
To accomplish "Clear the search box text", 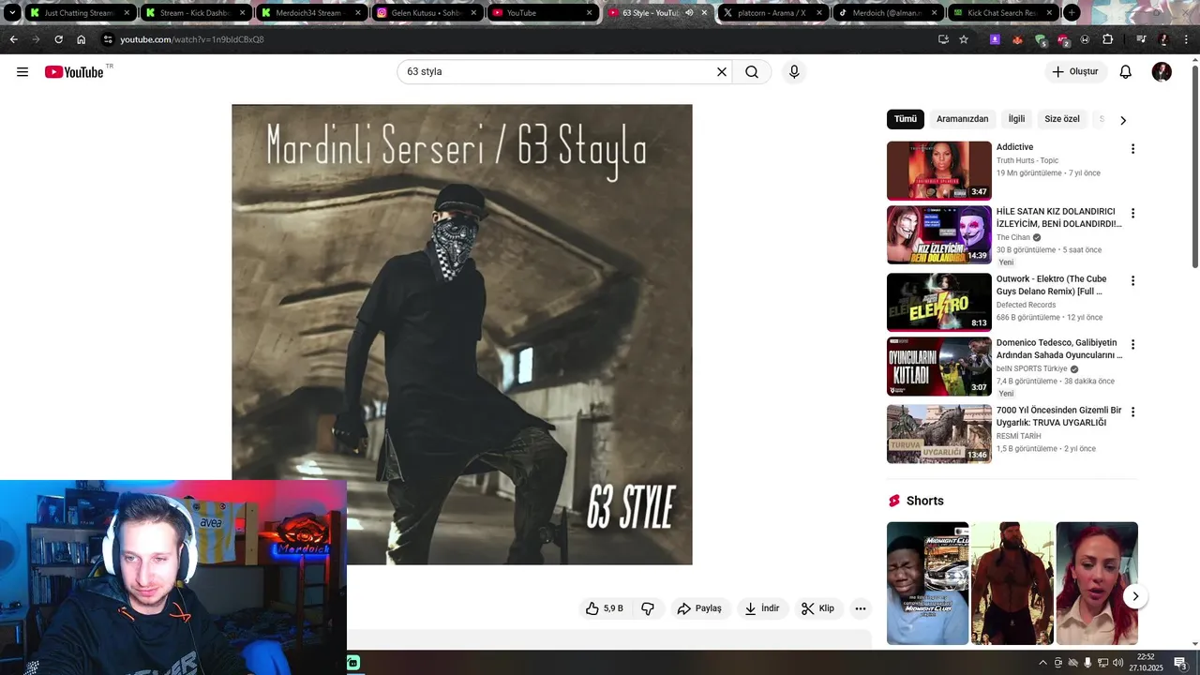I will pyautogui.click(x=722, y=72).
